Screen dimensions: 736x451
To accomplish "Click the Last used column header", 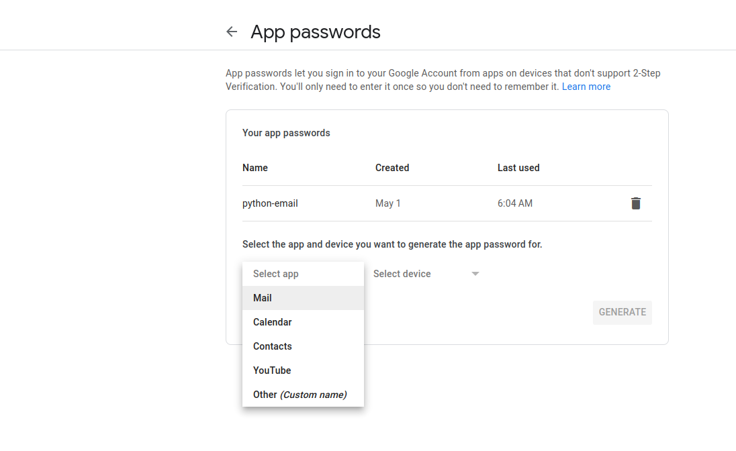I will (518, 168).
